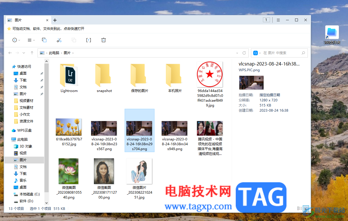348x221 pixels.
Task: Select the 图片 tab at the top
Action: click(28, 20)
